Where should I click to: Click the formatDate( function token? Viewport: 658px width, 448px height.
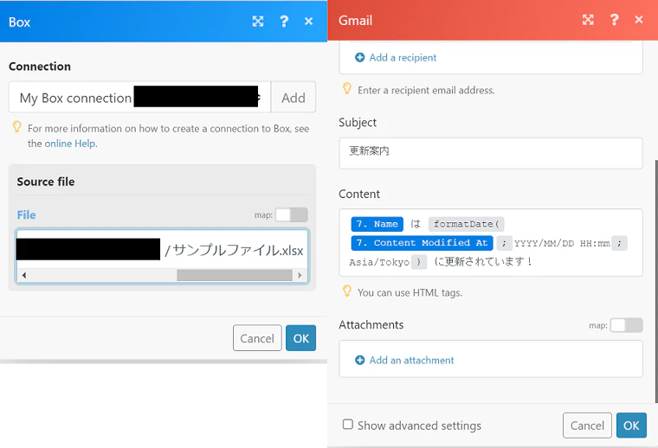tap(466, 224)
